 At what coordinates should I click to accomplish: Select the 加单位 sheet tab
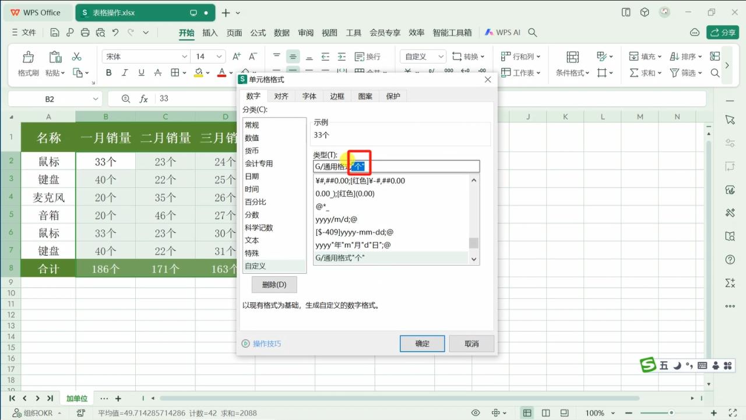[76, 398]
